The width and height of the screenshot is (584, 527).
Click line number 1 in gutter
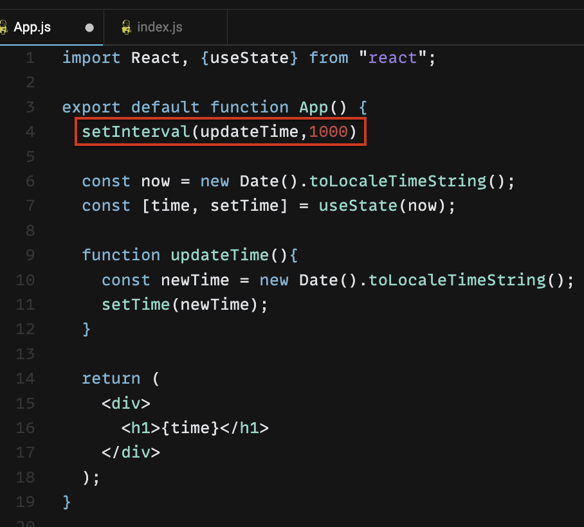tap(30, 58)
